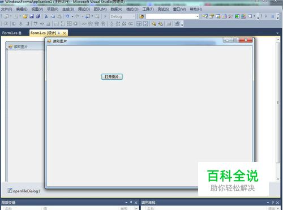Click the Undo arrow icon

point(67,16)
